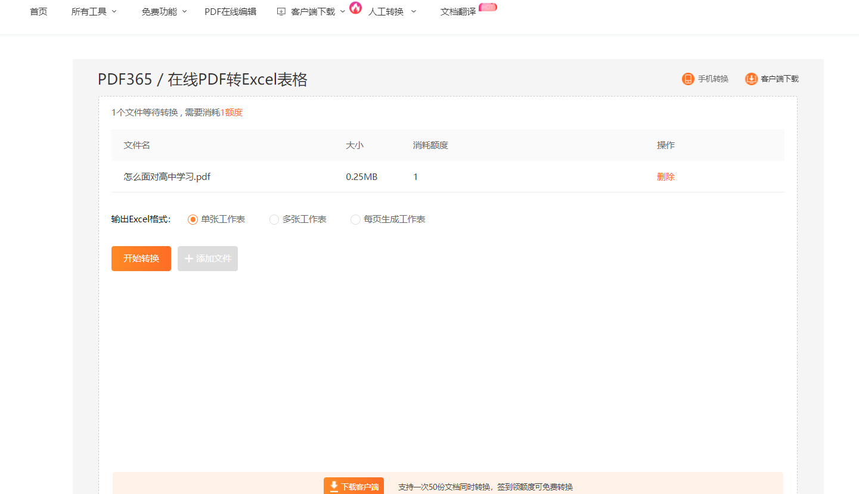
Task: Open PDF在线编辑 in the navigation
Action: 230,11
